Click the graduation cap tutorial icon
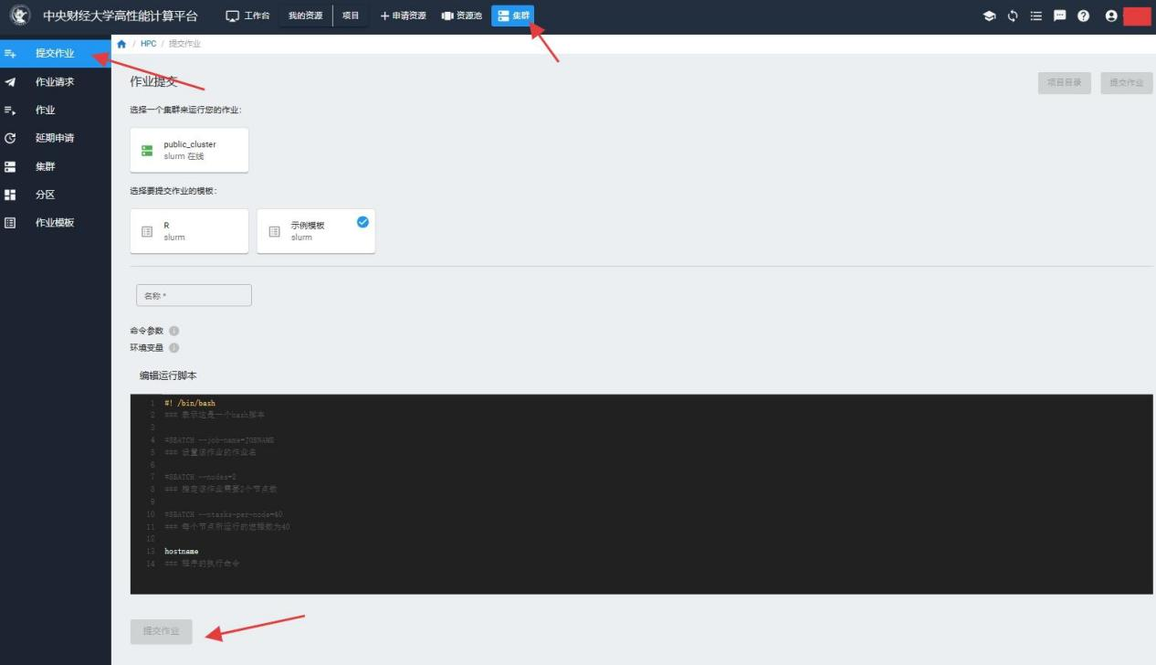The height and width of the screenshot is (665, 1156). pyautogui.click(x=988, y=16)
